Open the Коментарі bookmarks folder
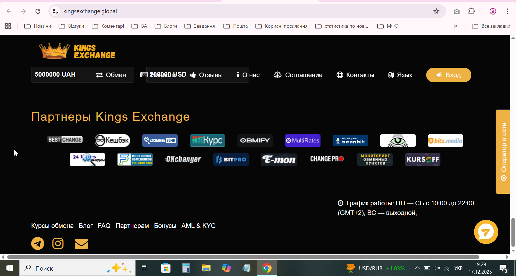The width and height of the screenshot is (516, 276). point(108,26)
